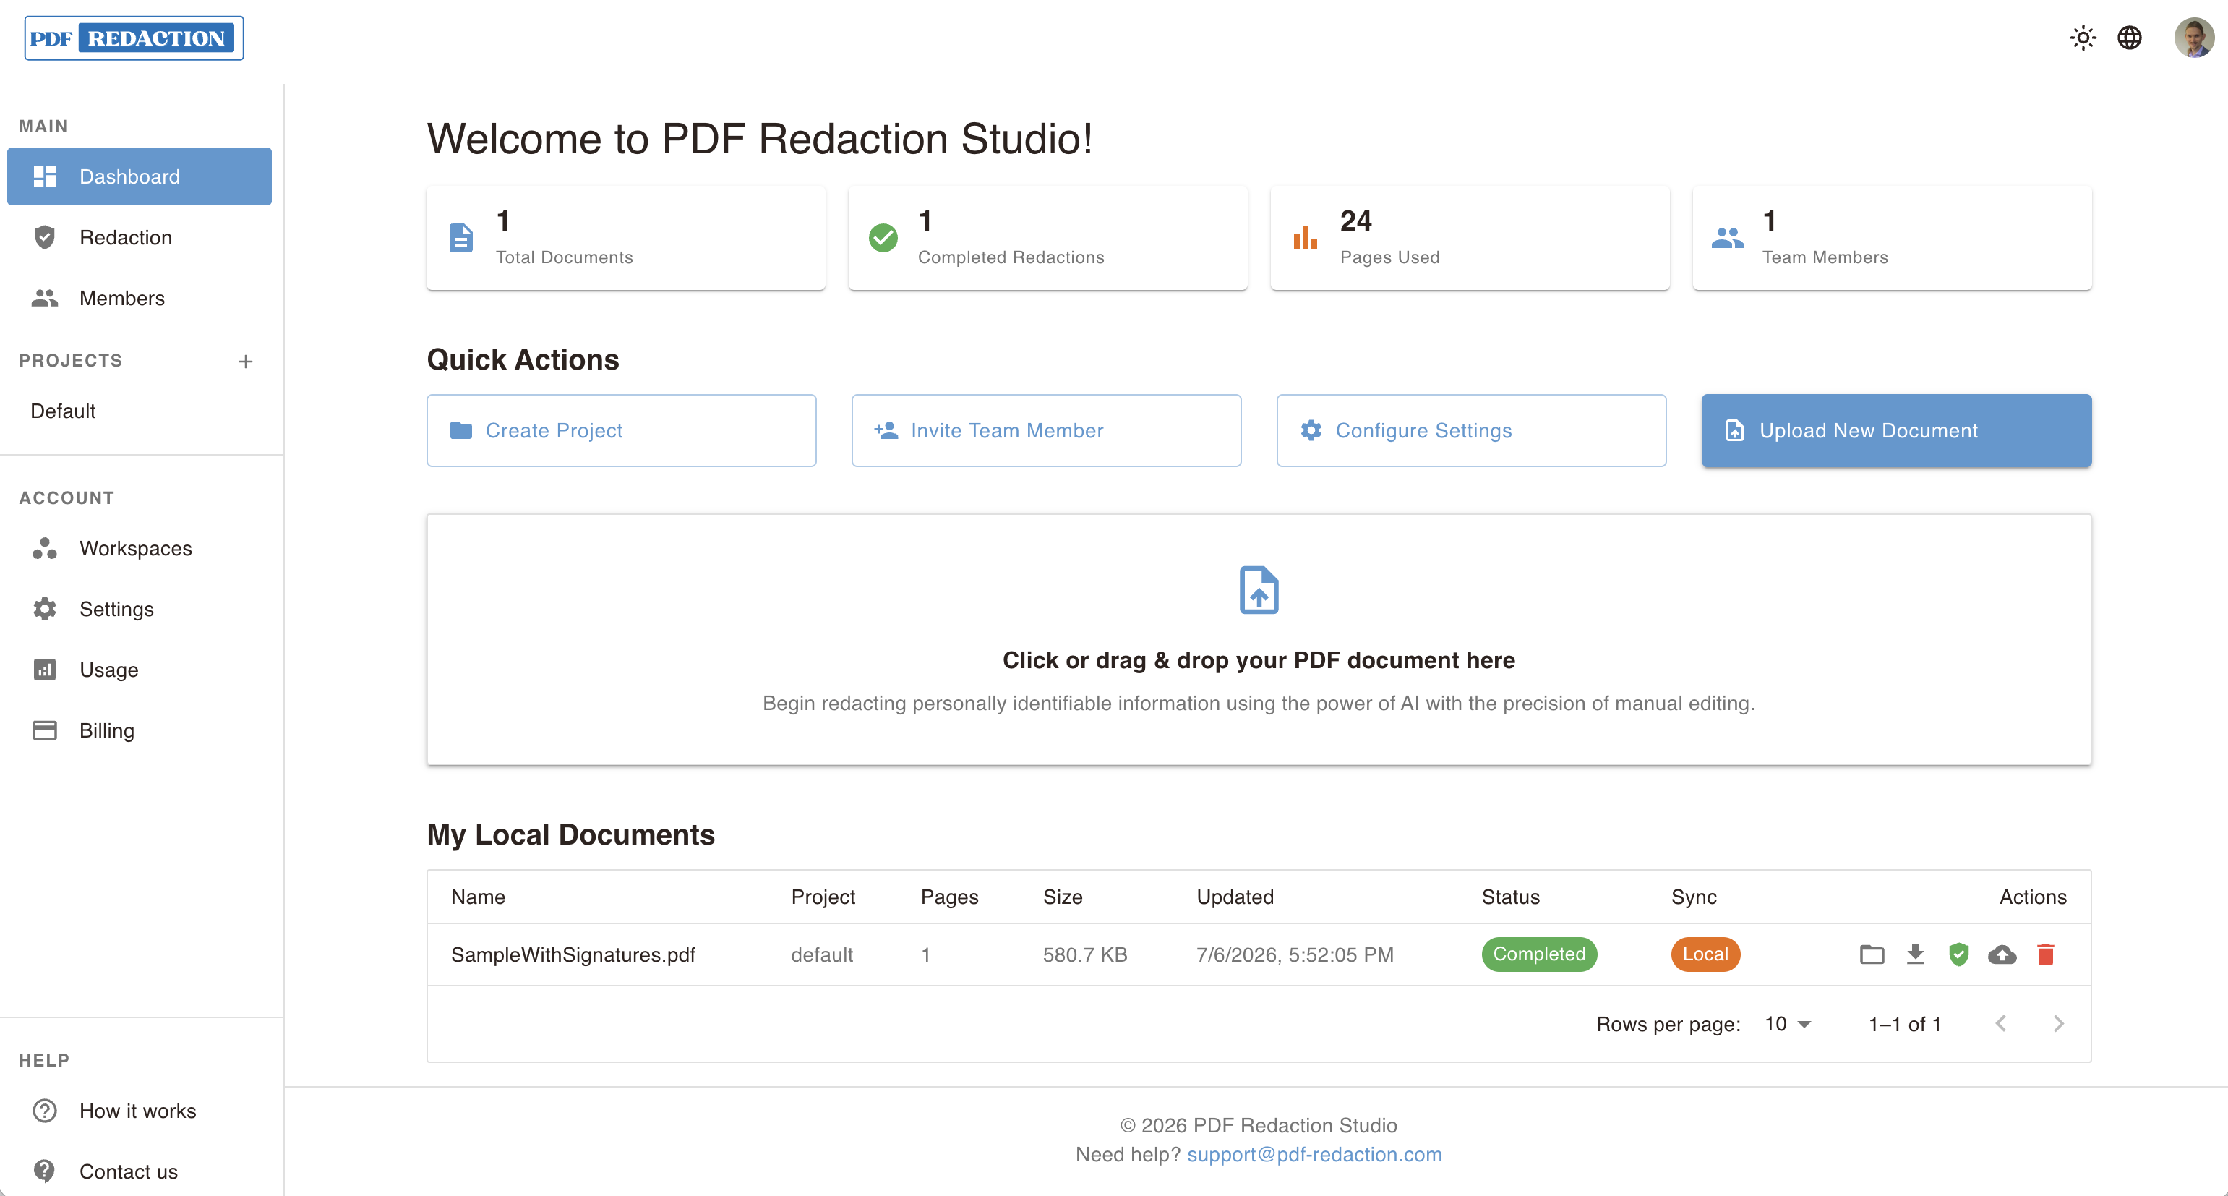Screen dimensions: 2228x1196
Task: Open the rows per page dropdown
Action: pos(1788,1024)
